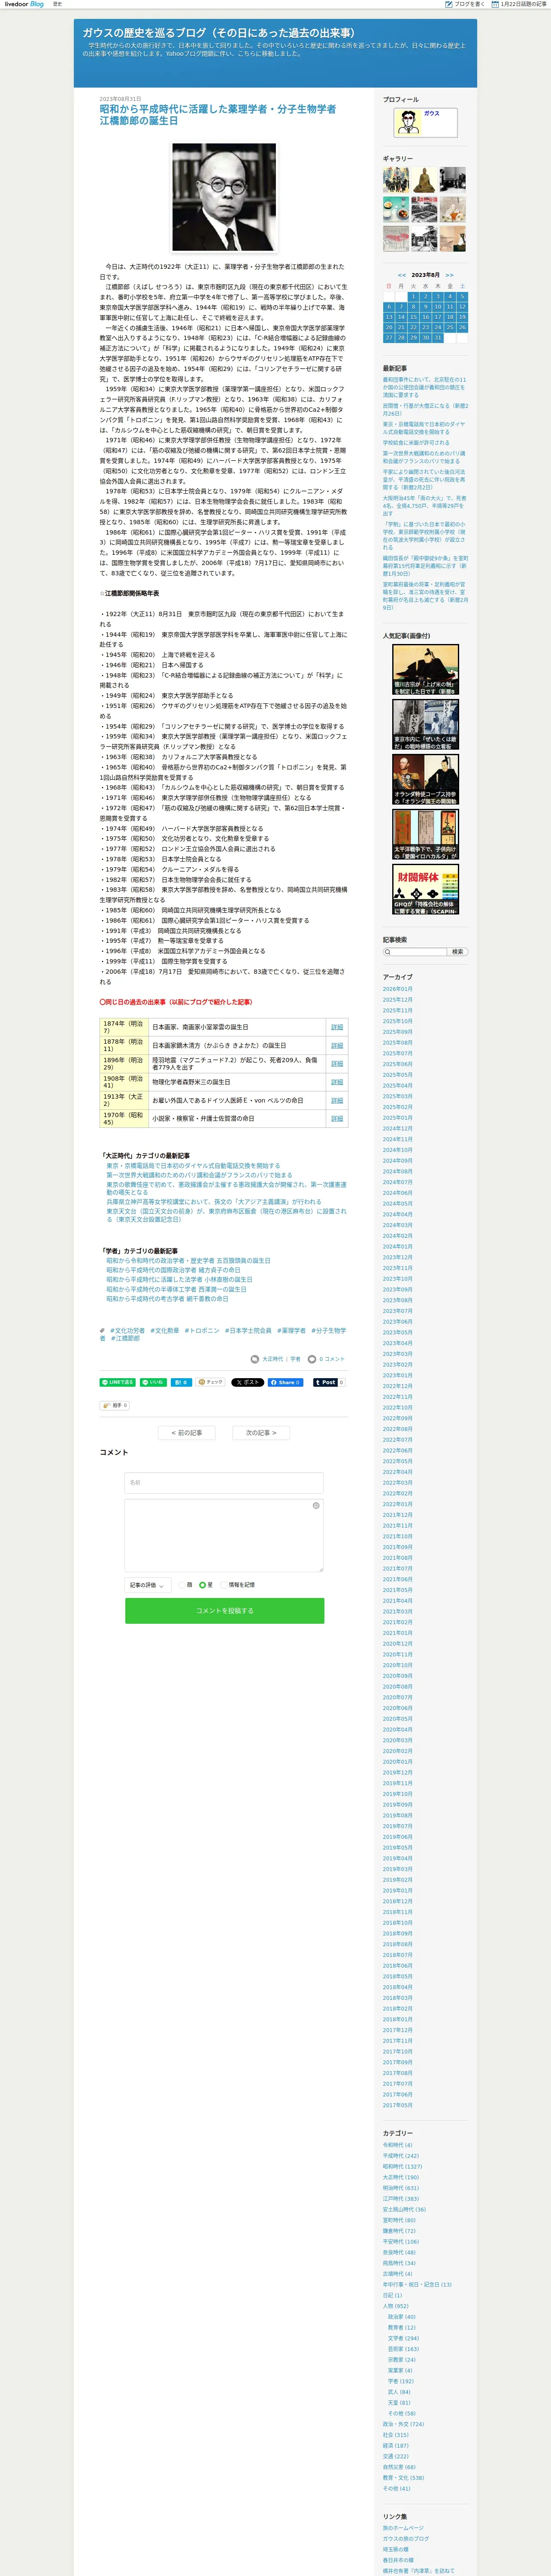The height and width of the screenshot is (2576, 551).
Task: Open the ブログを書く pencil link
Action: pos(466,4)
